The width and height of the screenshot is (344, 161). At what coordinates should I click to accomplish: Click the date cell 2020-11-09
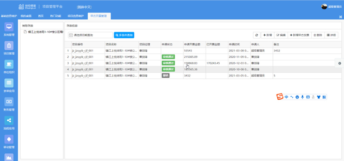coord(239,57)
